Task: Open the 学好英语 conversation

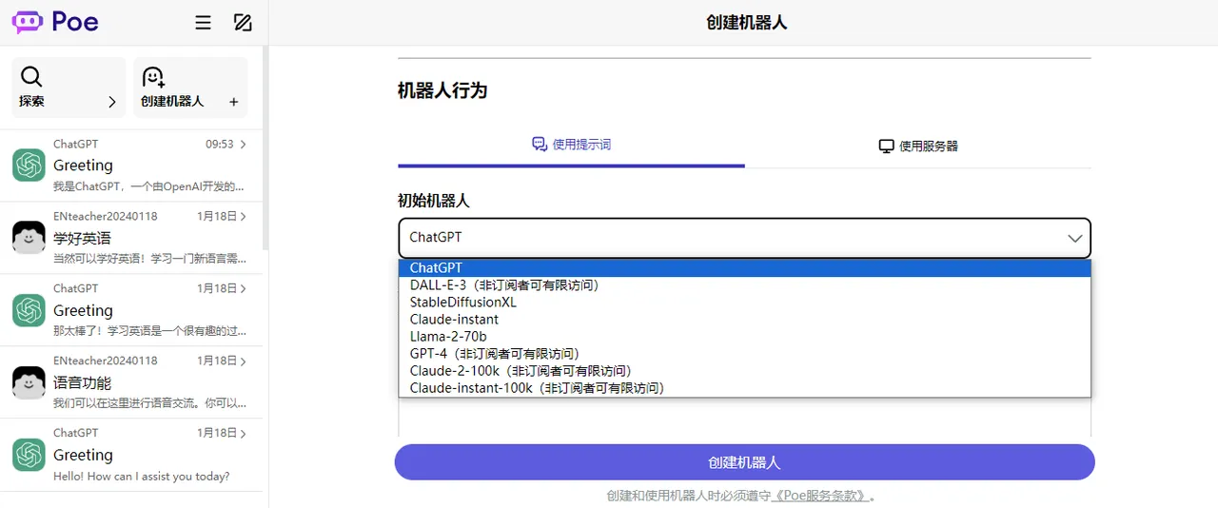Action: point(130,238)
